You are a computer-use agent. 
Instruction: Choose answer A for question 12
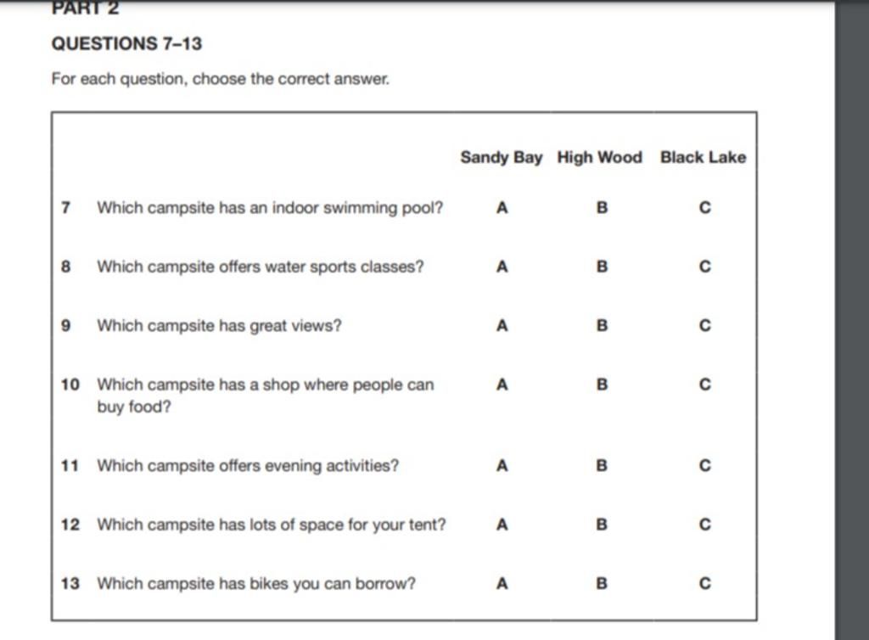[502, 525]
